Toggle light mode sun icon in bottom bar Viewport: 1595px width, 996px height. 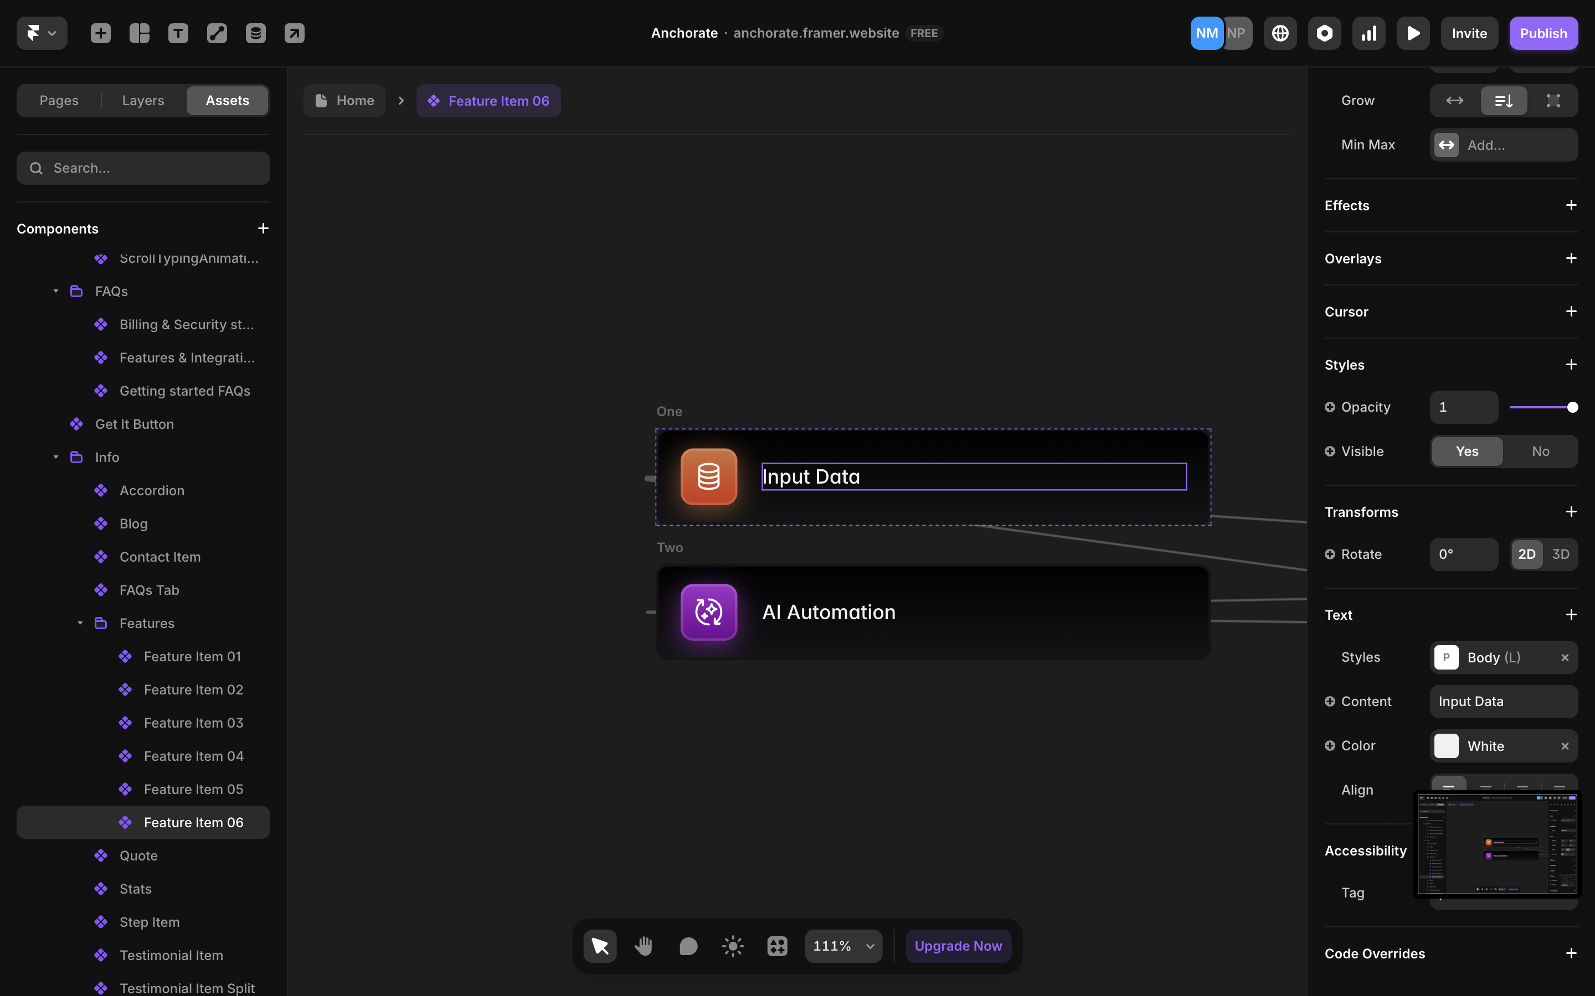732,946
